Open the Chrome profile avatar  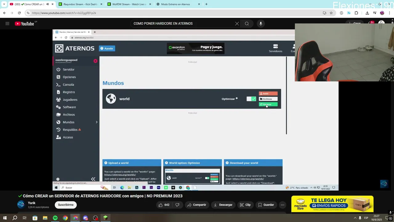[382, 13]
